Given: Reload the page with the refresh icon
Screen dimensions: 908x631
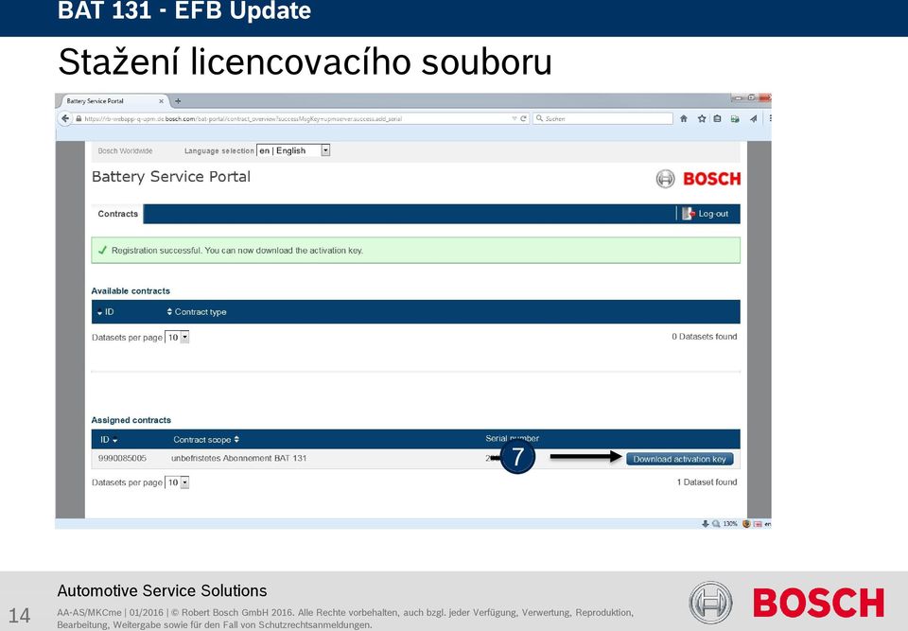Looking at the screenshot, I should 523,118.
